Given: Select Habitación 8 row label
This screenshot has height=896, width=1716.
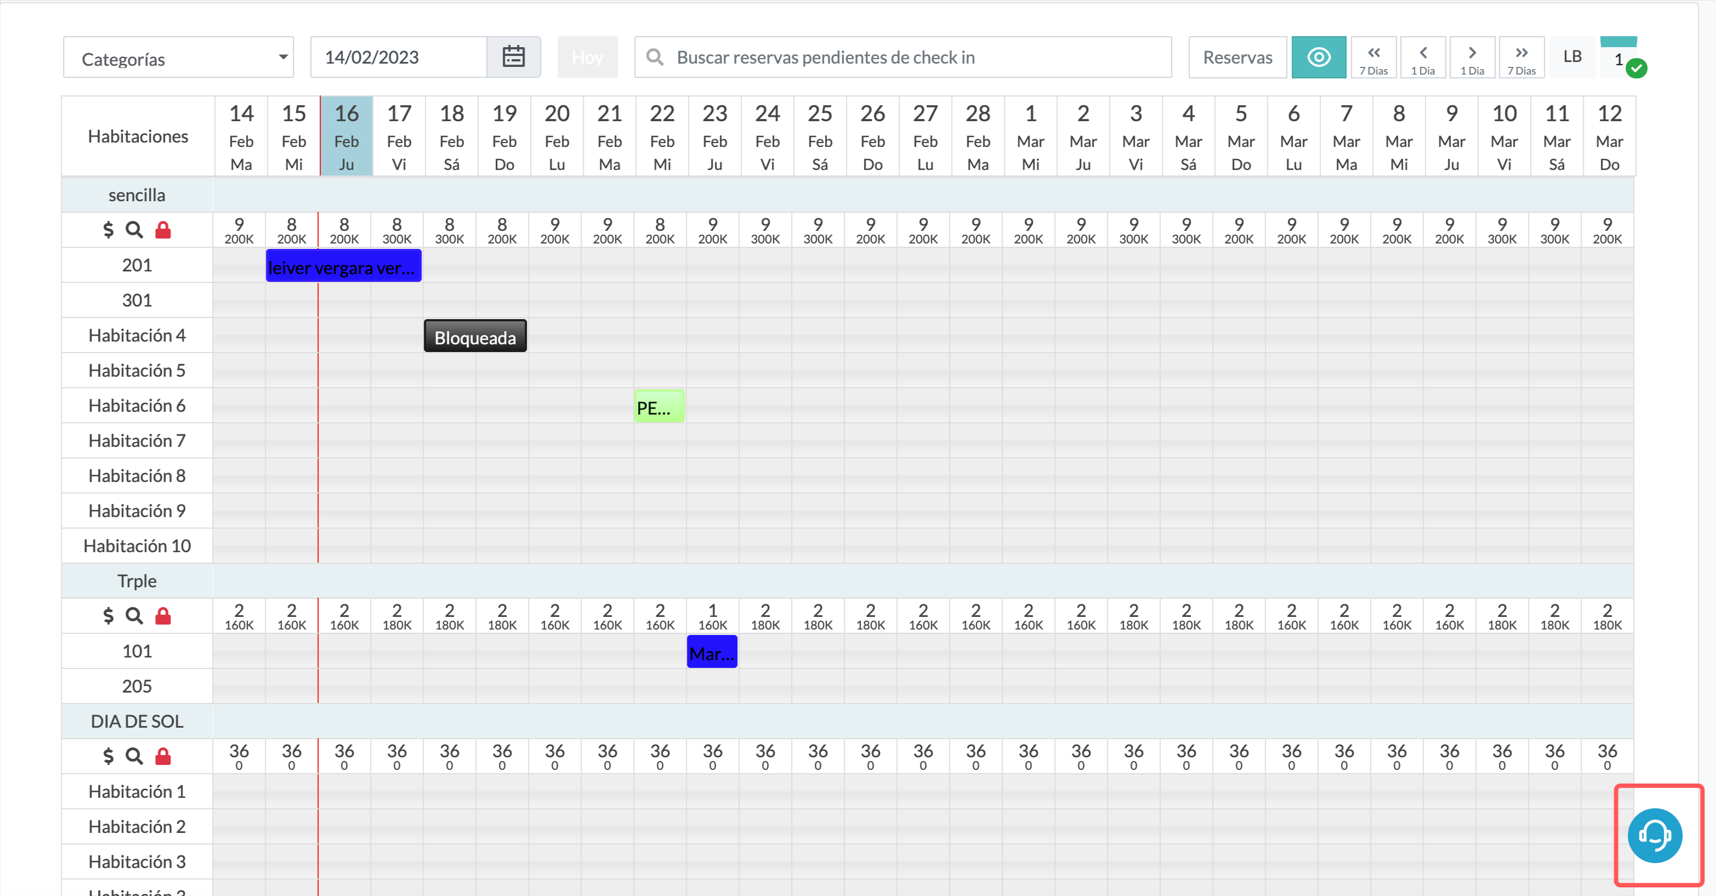Looking at the screenshot, I should [137, 475].
